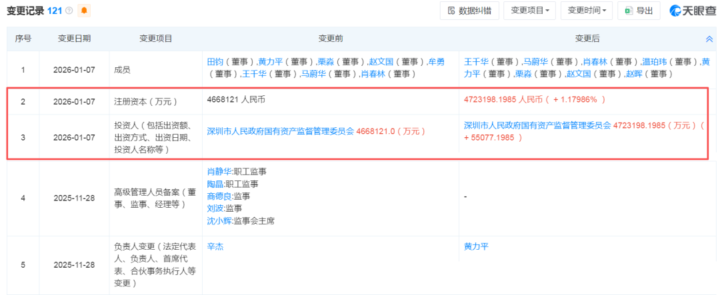Screen dimensions: 720x295
Task: Click the 变更后 column header
Action: [587, 39]
